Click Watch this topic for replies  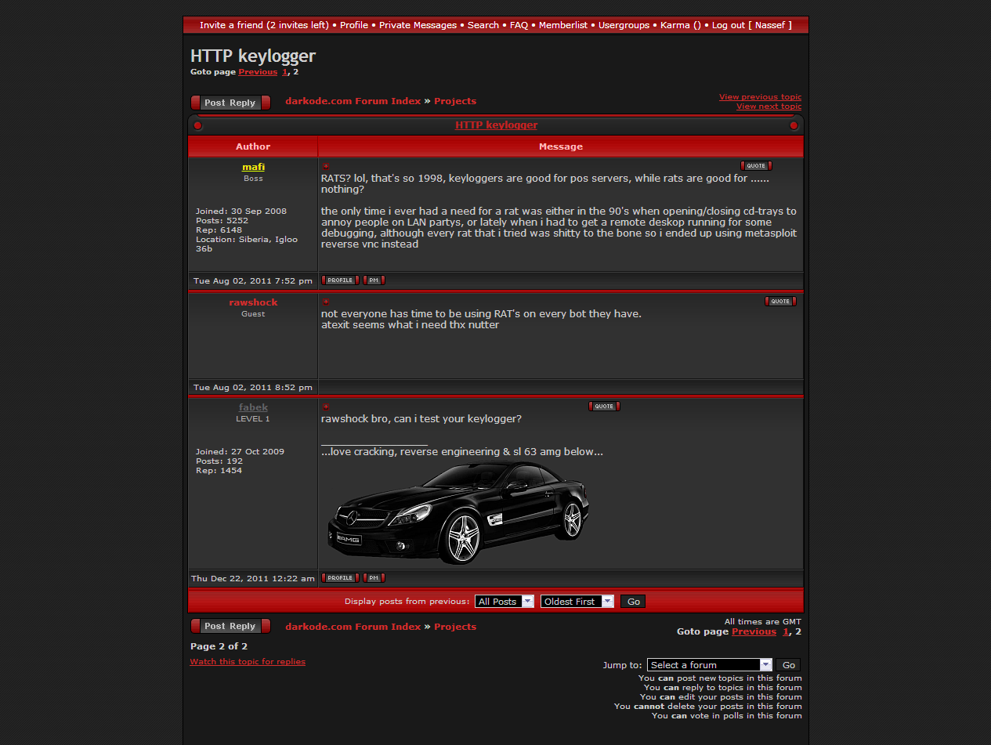click(248, 662)
